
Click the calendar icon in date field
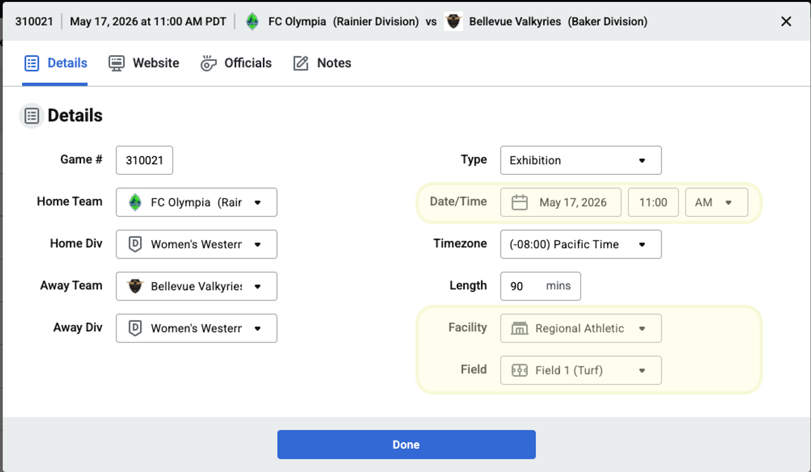tap(520, 202)
